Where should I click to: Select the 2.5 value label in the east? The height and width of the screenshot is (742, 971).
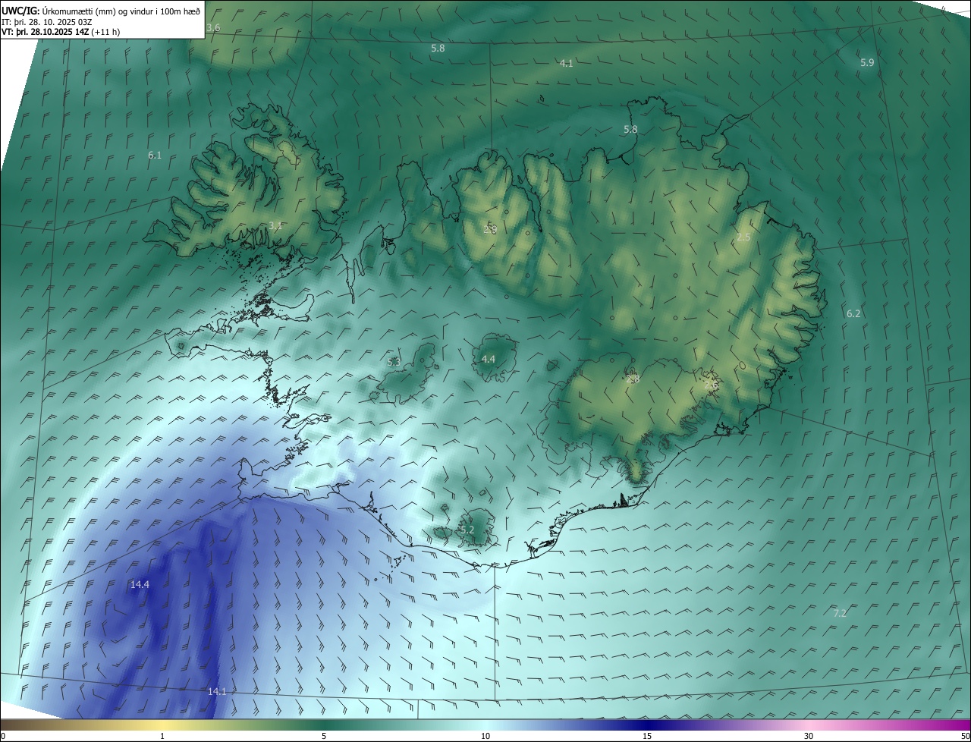(x=743, y=237)
